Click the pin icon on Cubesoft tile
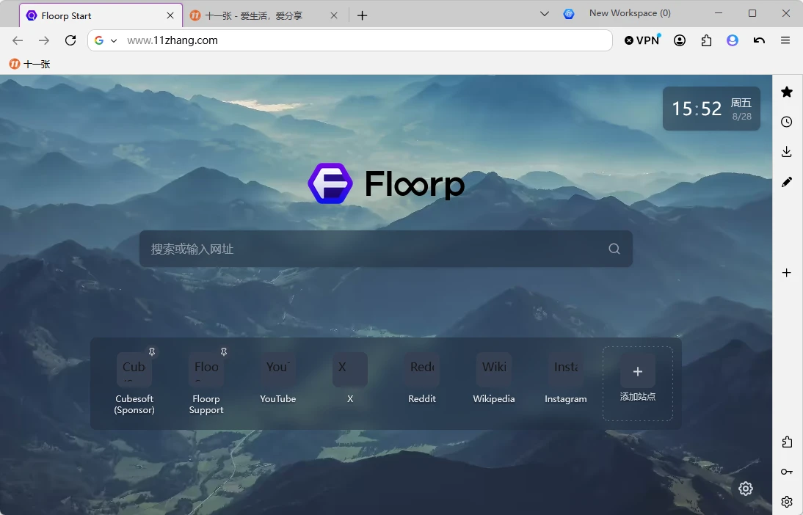 click(x=152, y=351)
